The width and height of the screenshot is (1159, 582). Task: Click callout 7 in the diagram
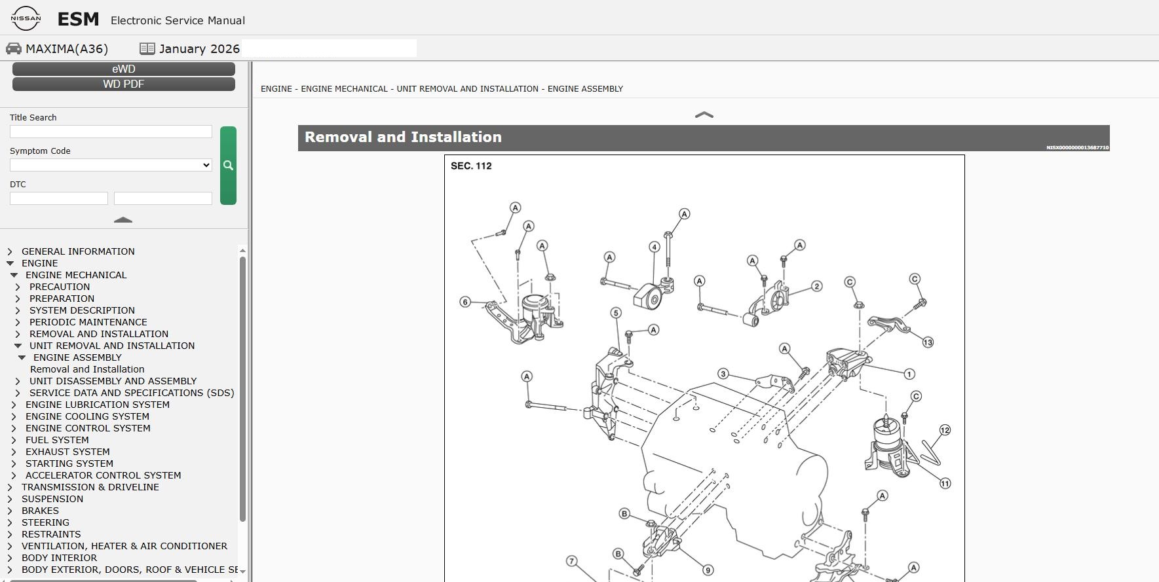tap(572, 561)
